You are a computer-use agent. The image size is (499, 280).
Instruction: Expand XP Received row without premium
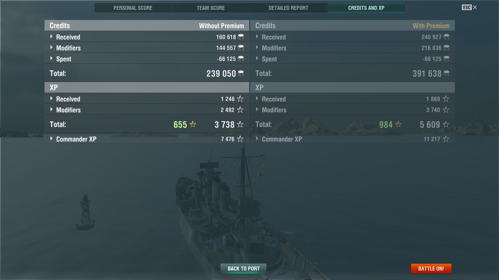pos(146,99)
